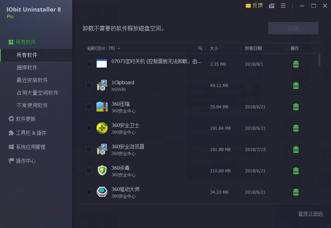
Task: Open the toolbox icon in title bar
Action: [271, 6]
